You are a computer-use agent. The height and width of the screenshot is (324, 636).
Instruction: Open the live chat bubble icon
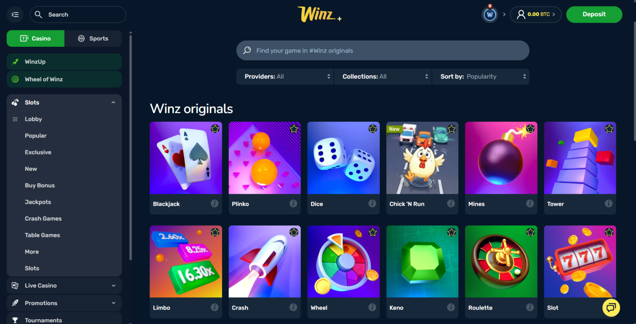[611, 308]
